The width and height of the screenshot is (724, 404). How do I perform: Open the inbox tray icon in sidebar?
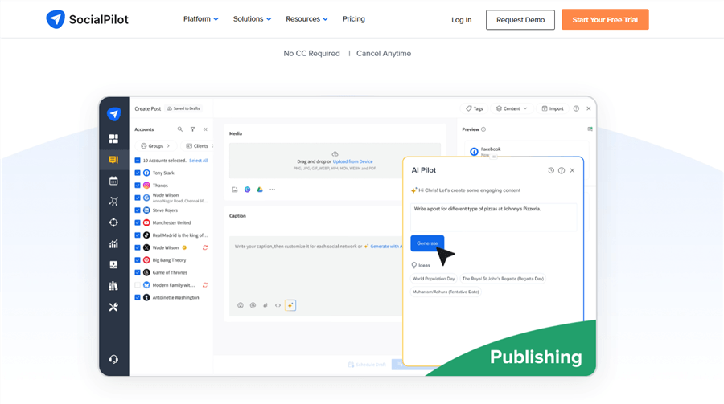[x=113, y=265]
